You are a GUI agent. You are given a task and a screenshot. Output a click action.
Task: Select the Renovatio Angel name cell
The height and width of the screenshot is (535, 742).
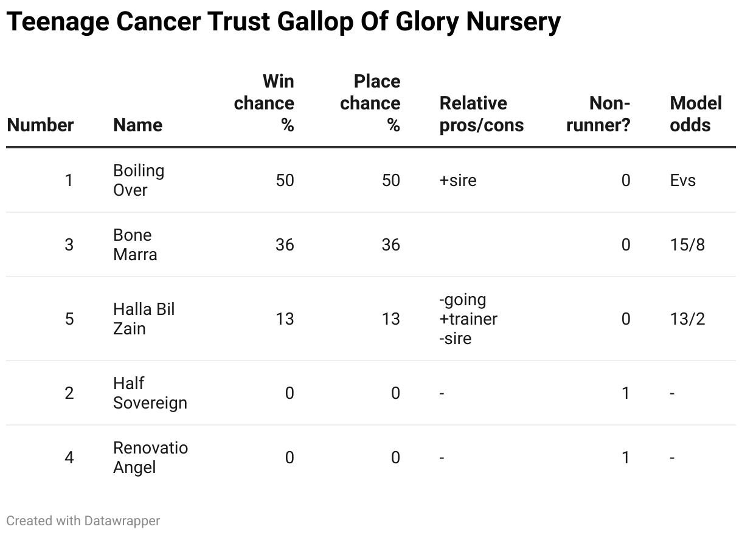point(150,458)
